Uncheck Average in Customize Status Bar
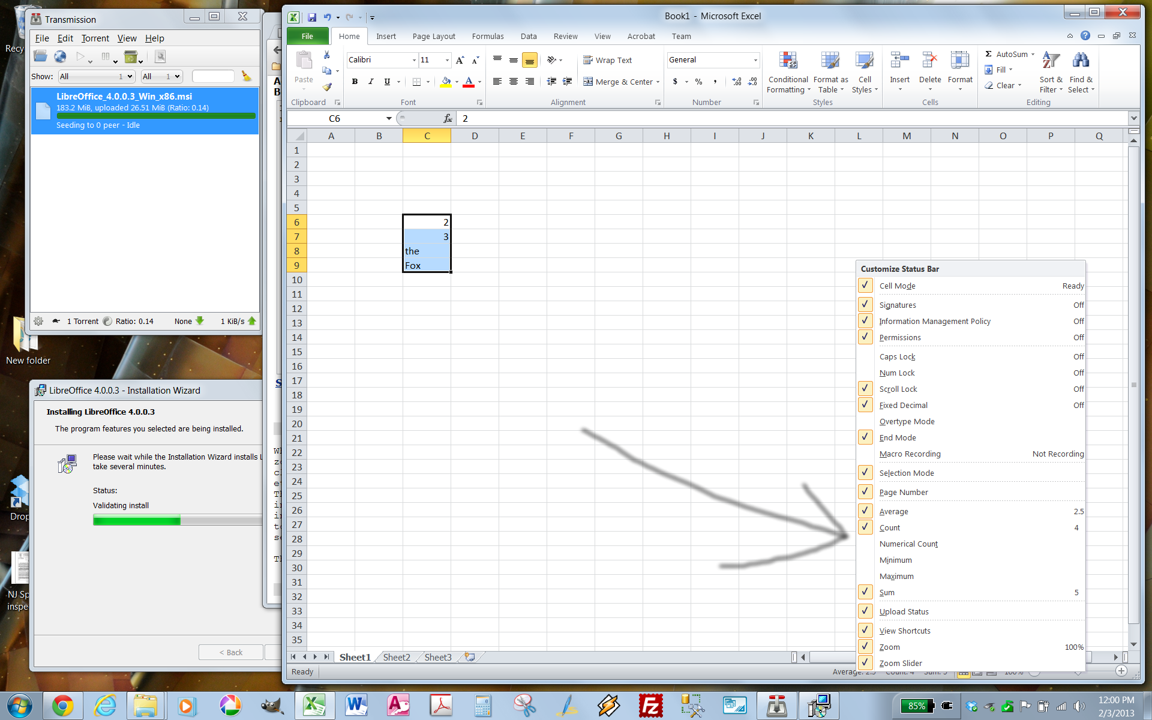The height and width of the screenshot is (720, 1152). click(971, 511)
